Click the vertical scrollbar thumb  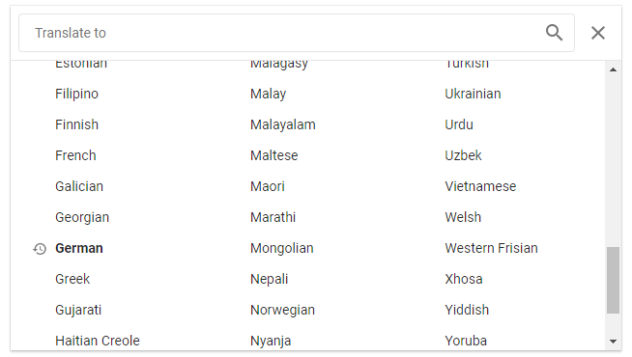(613, 280)
